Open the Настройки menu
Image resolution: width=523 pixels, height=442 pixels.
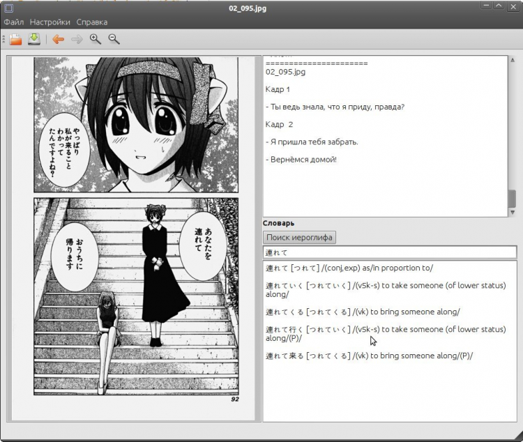pos(50,22)
